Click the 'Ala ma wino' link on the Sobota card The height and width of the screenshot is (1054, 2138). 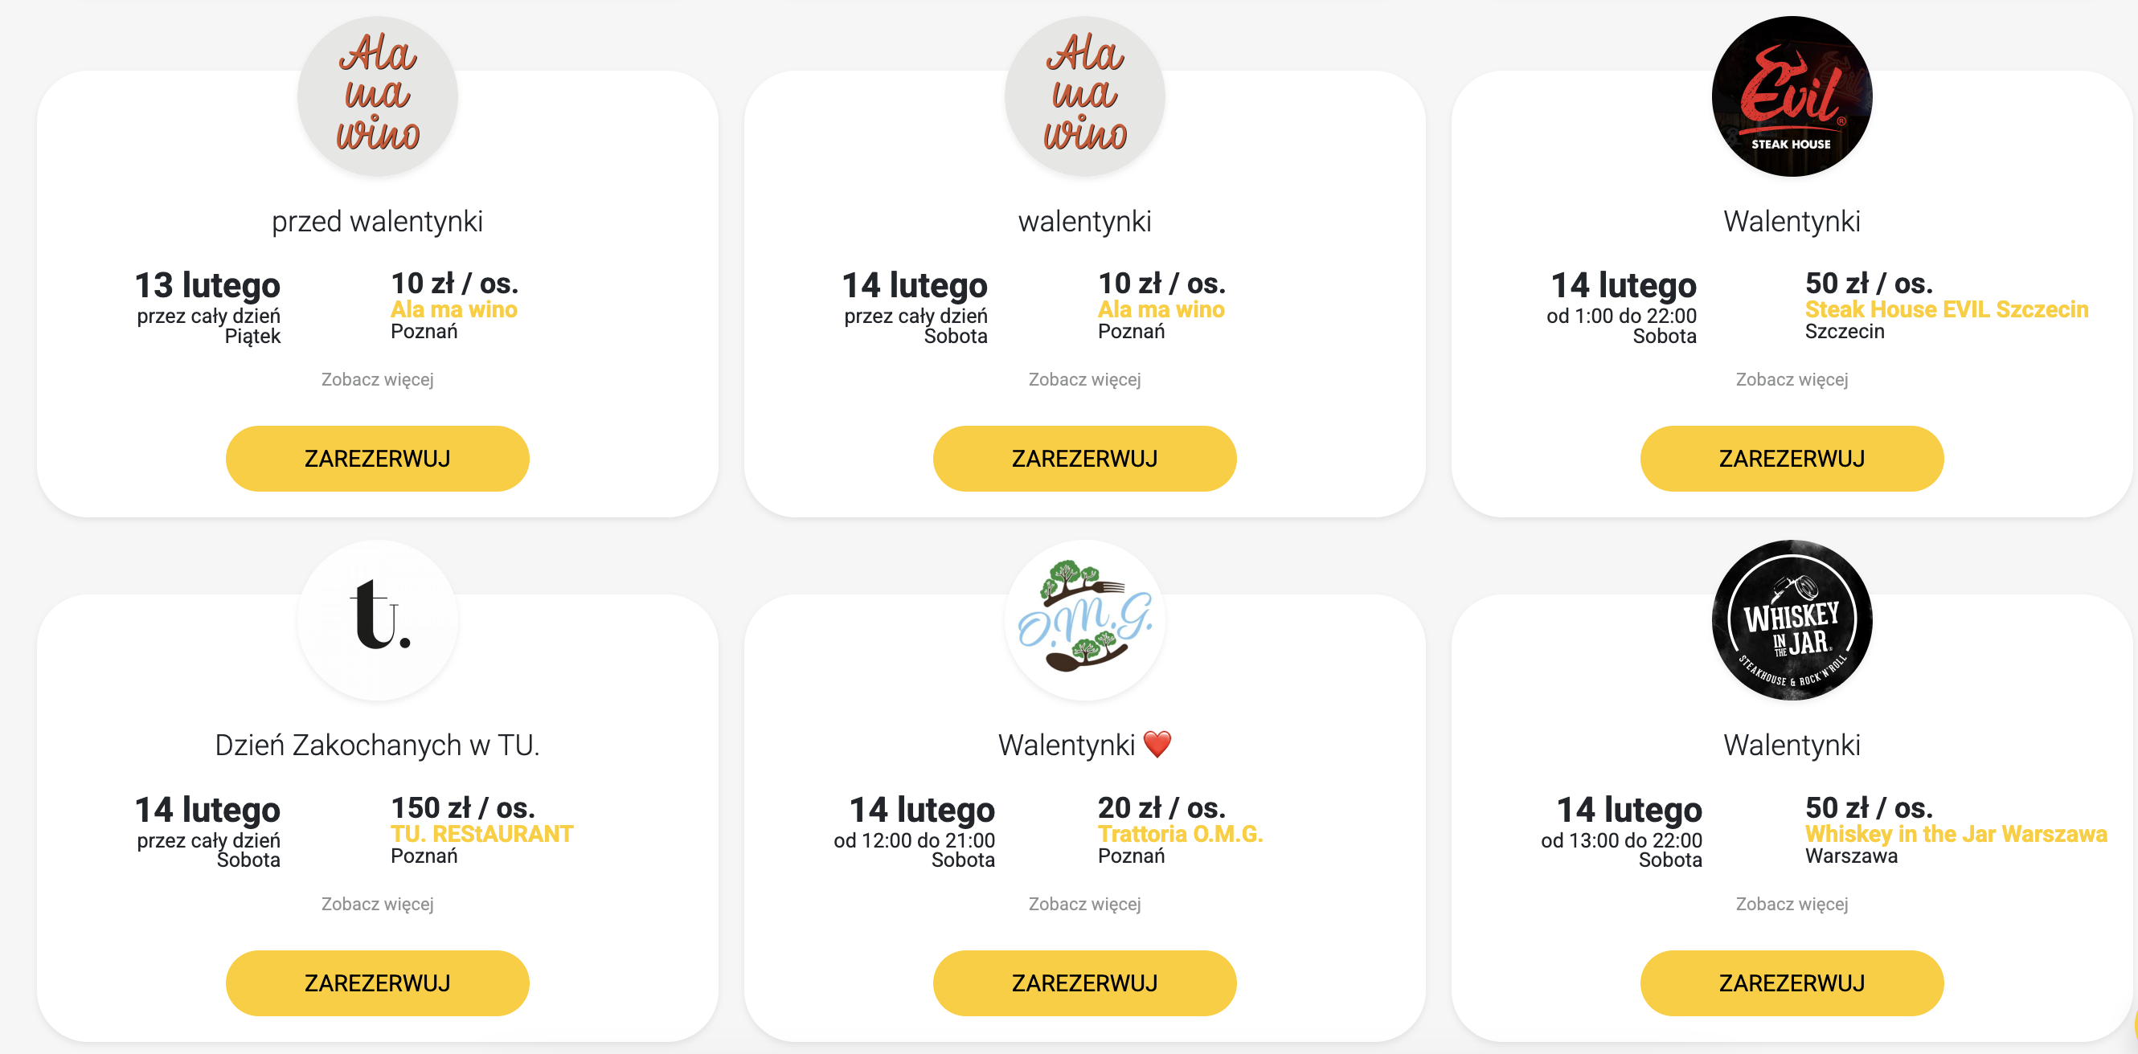[x=1161, y=309]
